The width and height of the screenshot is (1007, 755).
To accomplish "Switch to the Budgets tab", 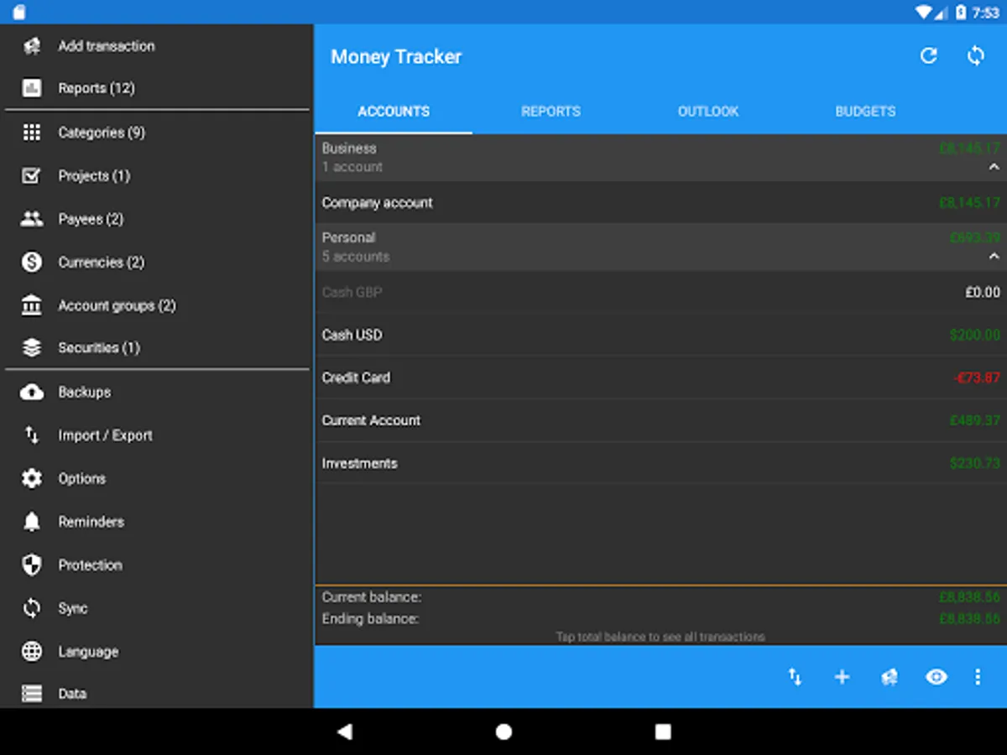I will coord(865,112).
